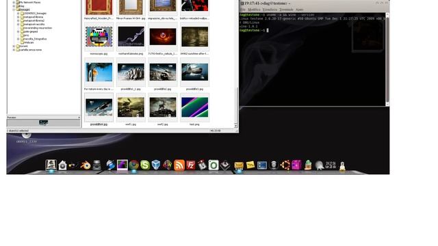Screen dimensions: 438x246
Task: Expand the torrent folder node
Action: 14,46
